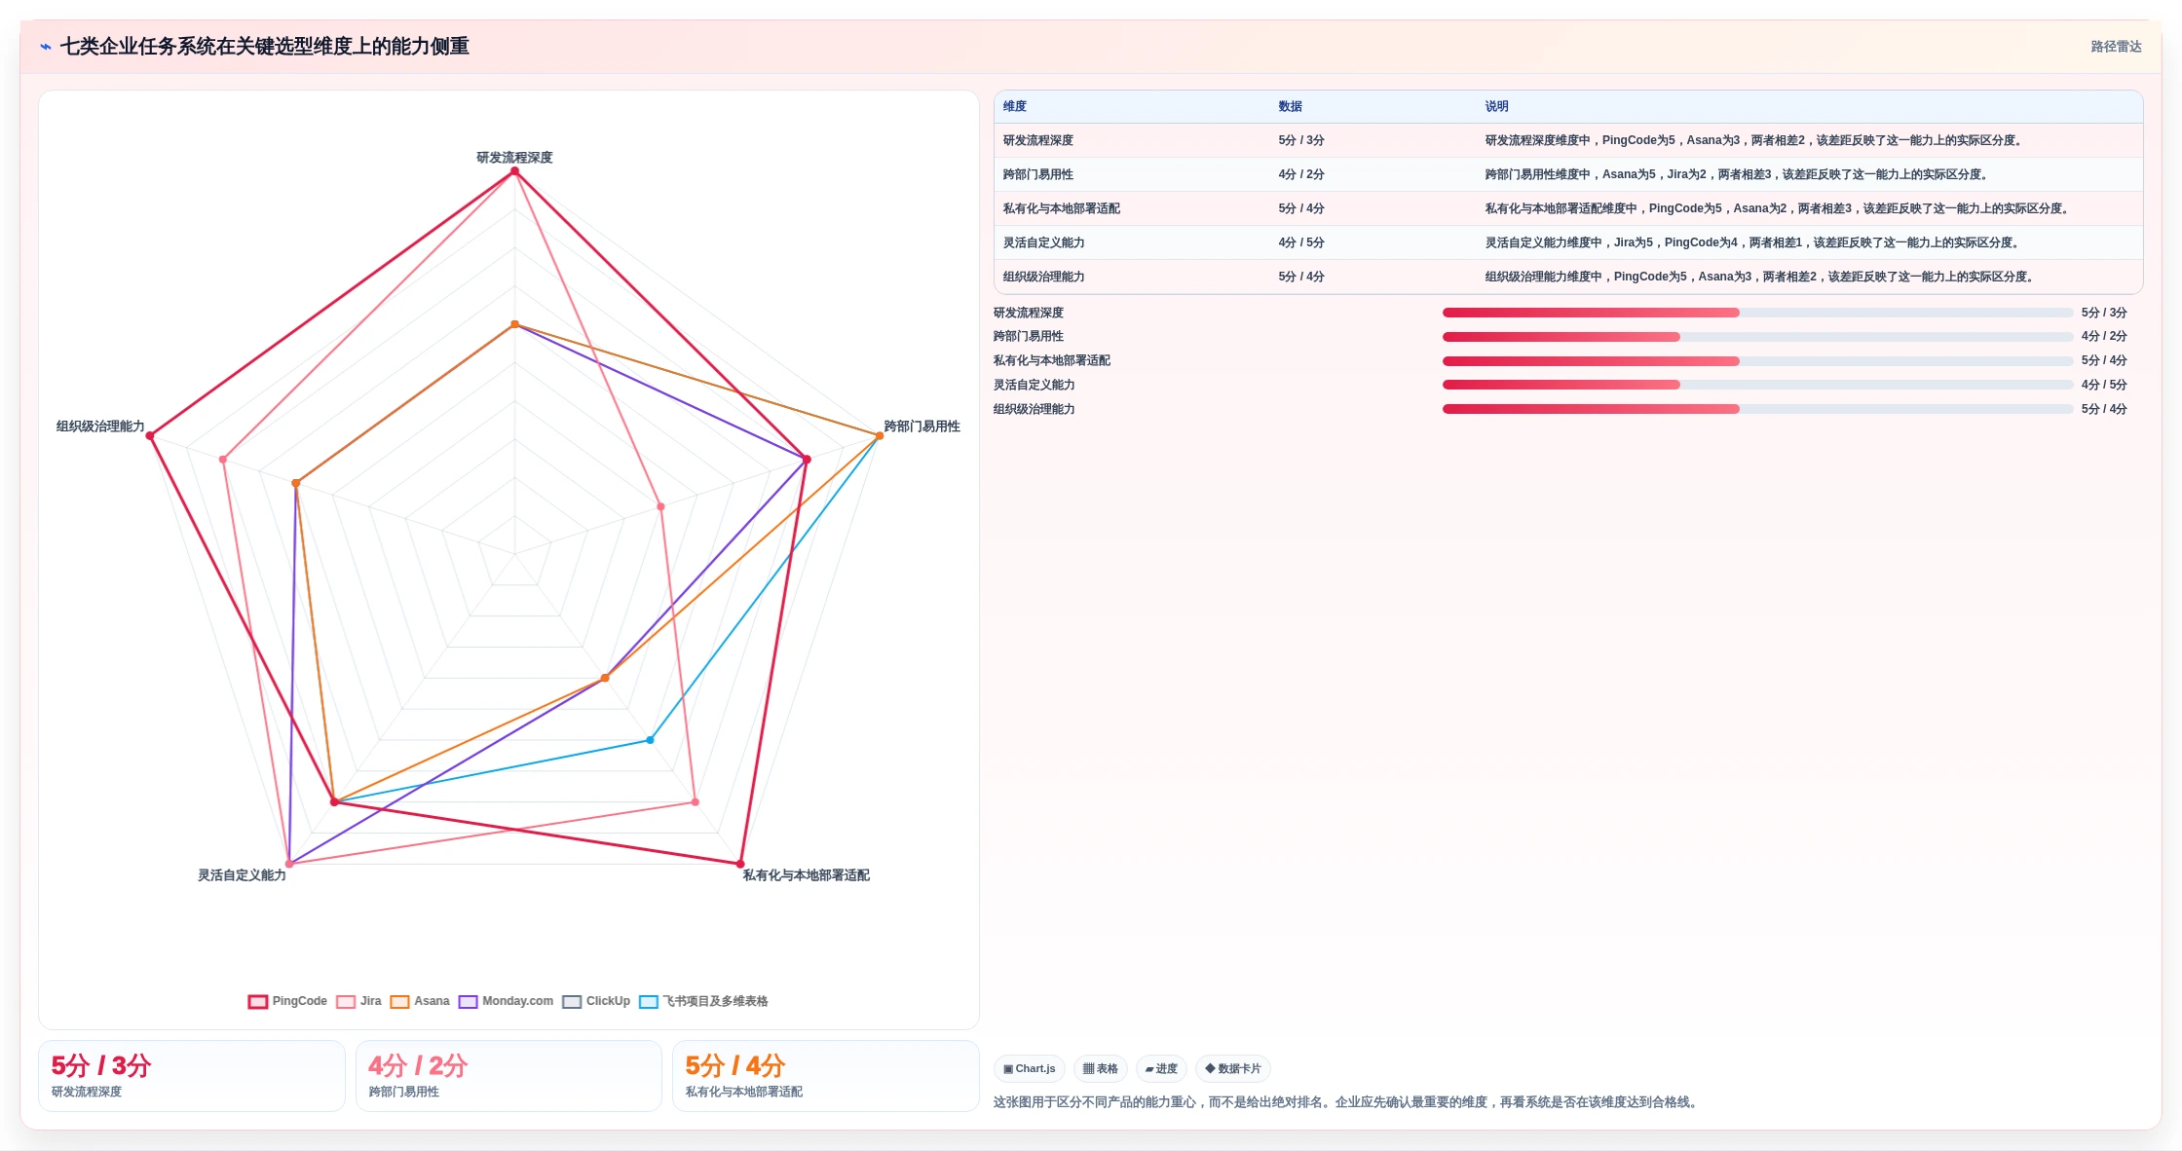
Task: Click the 跨部门易用性 progress bar
Action: coord(1757,337)
